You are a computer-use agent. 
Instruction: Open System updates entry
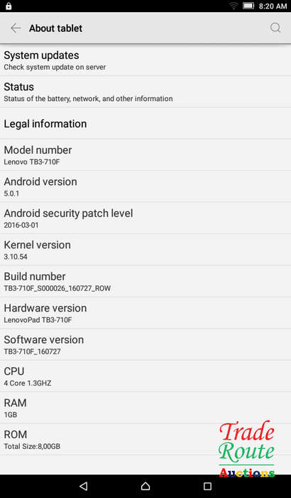[145, 60]
